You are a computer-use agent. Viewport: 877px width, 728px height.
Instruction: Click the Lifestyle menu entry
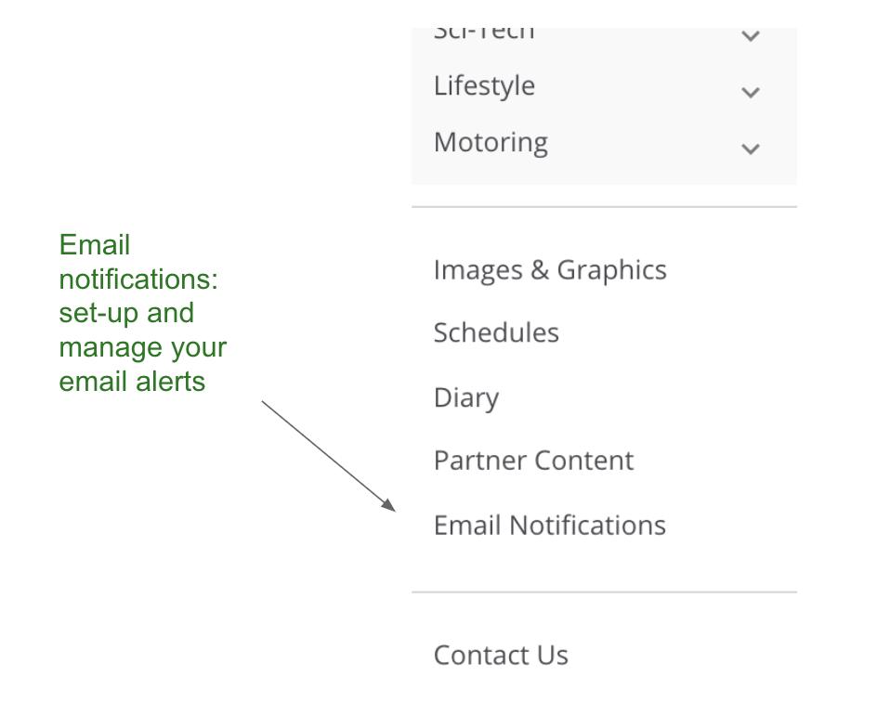[x=483, y=85]
